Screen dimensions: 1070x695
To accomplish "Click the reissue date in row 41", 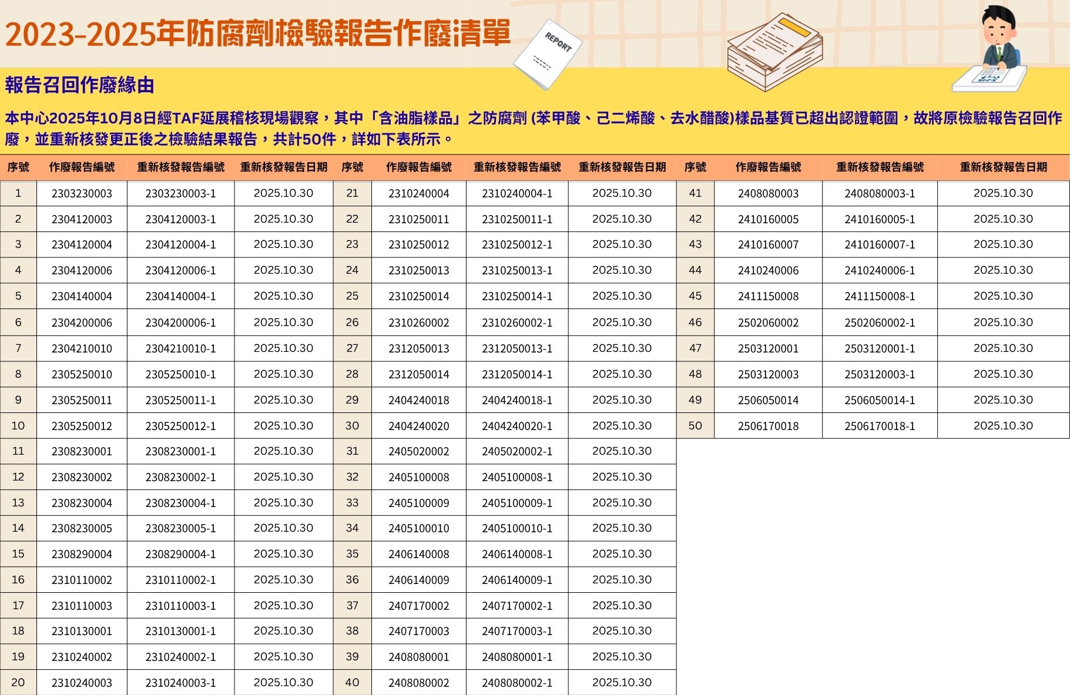I will point(1003,193).
